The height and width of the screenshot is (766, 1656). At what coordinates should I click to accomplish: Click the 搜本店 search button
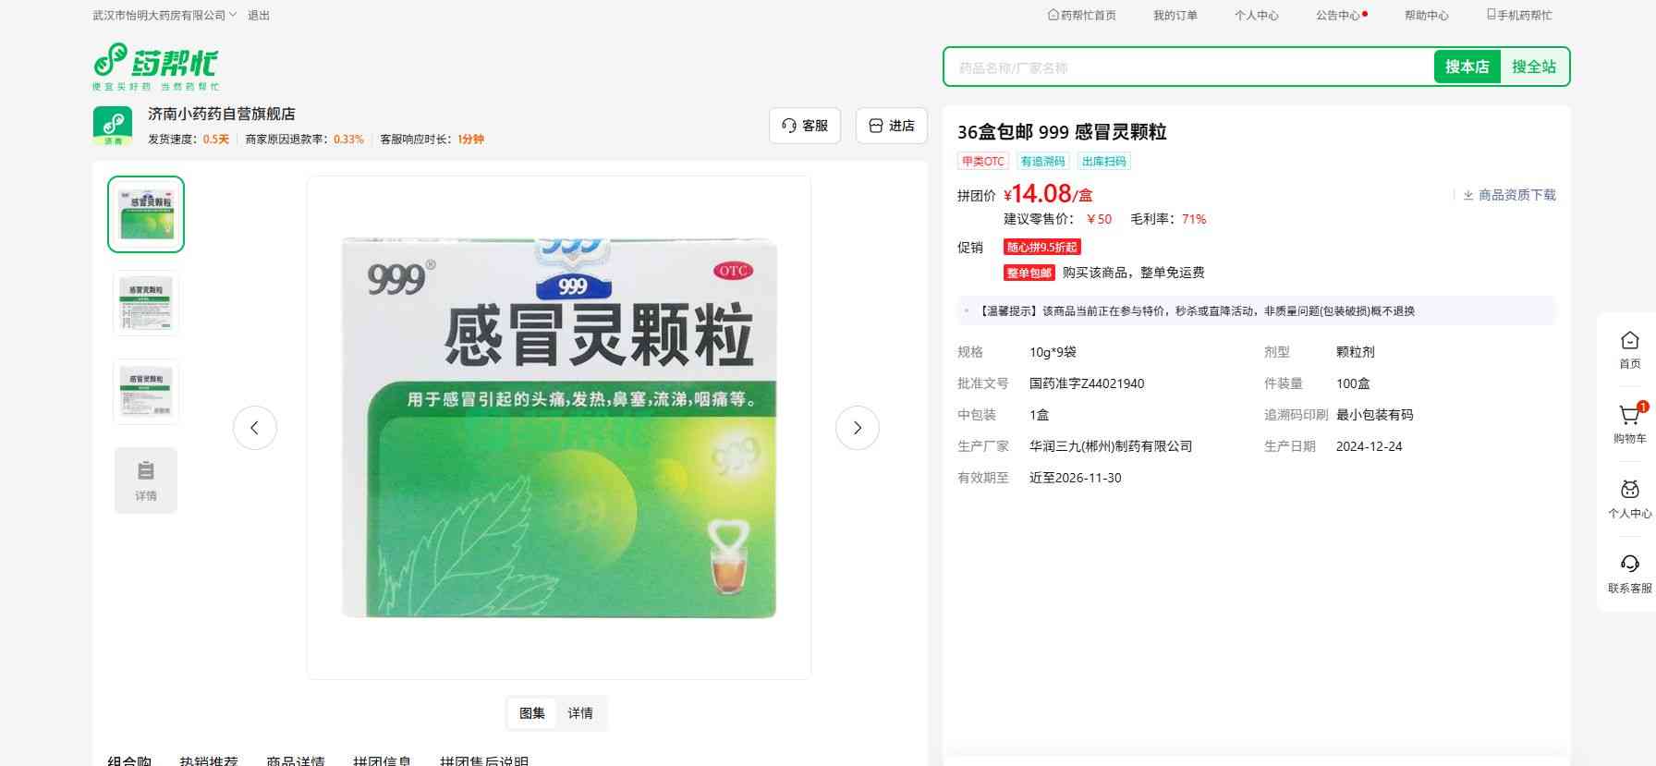click(1467, 67)
